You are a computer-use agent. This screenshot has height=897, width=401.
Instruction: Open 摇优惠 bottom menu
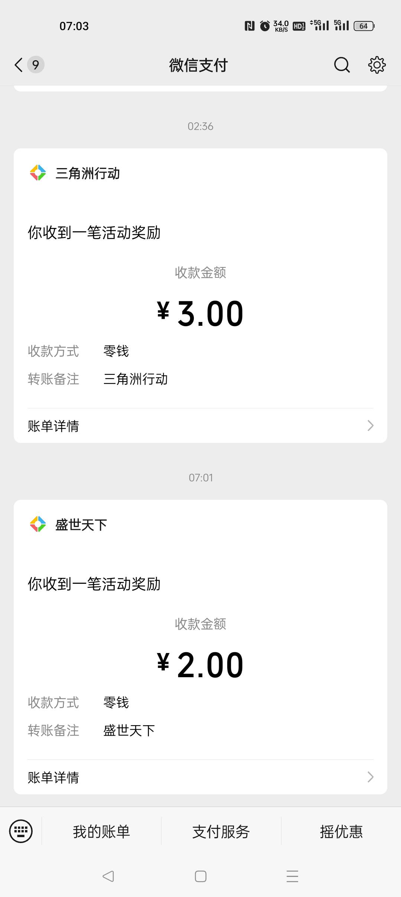click(341, 832)
